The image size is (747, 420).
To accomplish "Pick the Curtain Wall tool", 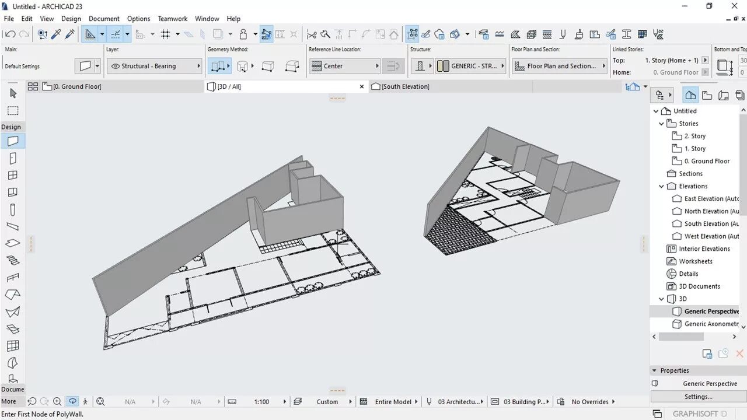I will (13, 346).
